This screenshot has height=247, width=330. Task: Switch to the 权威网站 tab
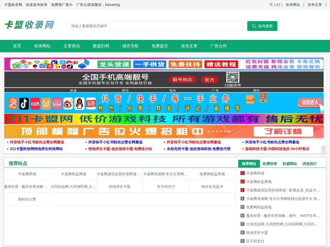point(290,163)
